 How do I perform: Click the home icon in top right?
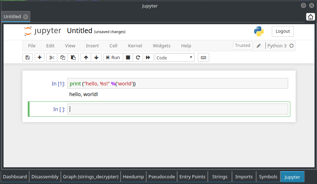pos(310,17)
